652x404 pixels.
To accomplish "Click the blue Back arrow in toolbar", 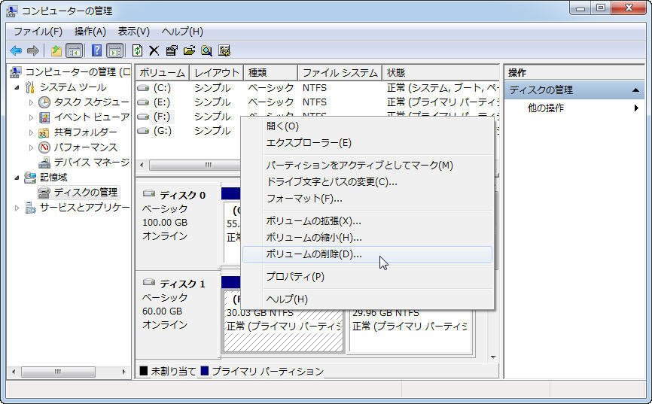I will [x=16, y=51].
